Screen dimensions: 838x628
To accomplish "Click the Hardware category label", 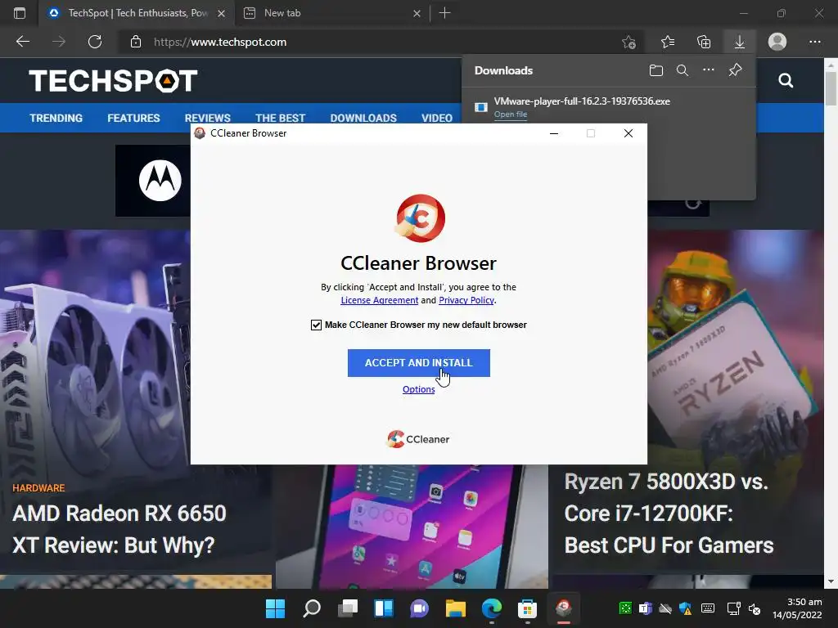I will click(x=38, y=488).
